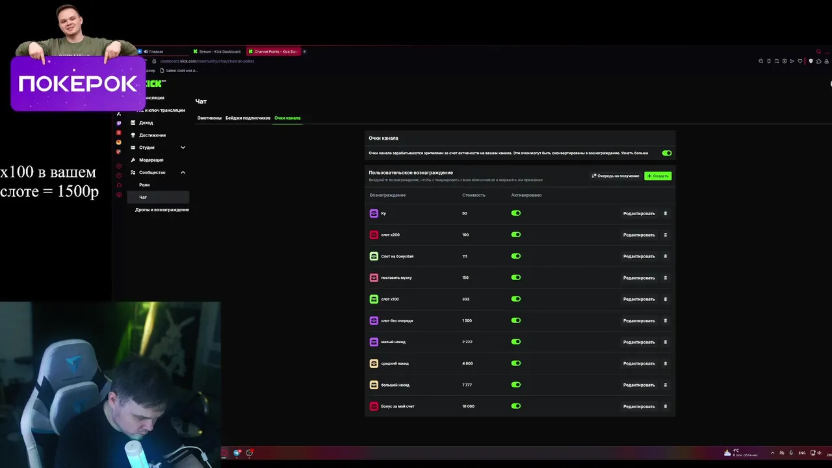Click trash icon for "Бонус за мой счет"
The height and width of the screenshot is (468, 832).
(665, 406)
